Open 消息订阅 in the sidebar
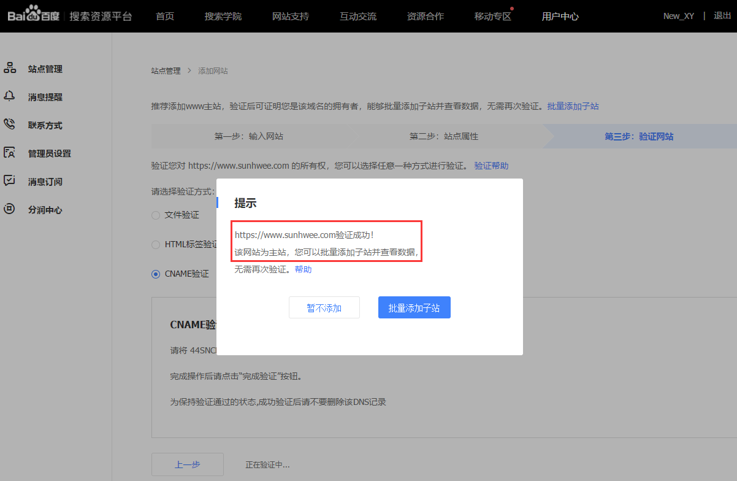The image size is (737, 481). 45,182
